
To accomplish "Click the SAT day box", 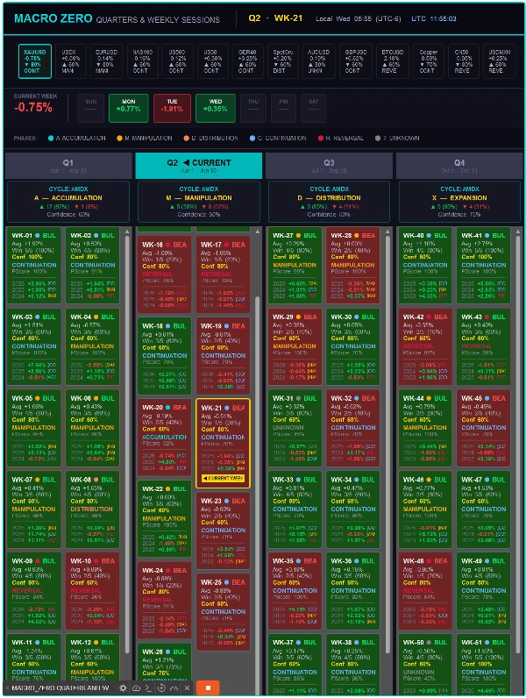I will 314,108.
